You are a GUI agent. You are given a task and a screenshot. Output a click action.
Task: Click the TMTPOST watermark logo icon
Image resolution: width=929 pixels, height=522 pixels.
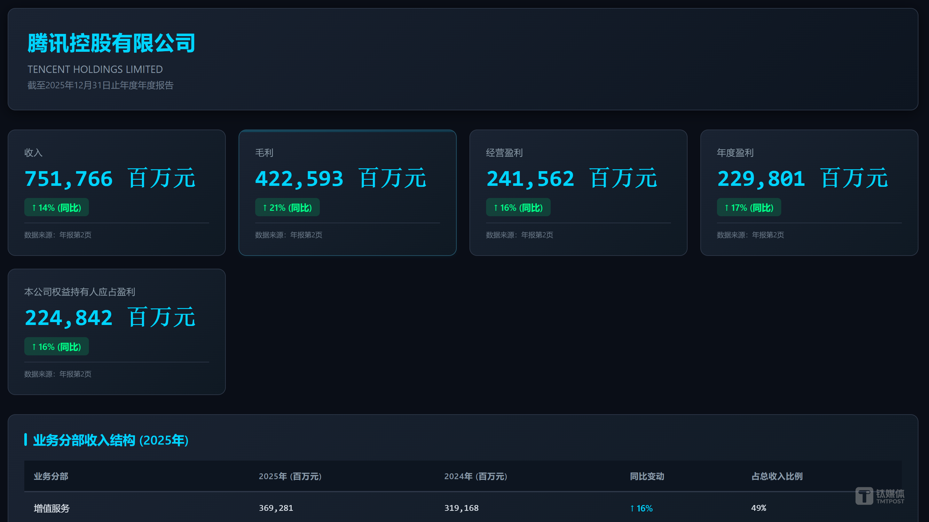coord(864,496)
